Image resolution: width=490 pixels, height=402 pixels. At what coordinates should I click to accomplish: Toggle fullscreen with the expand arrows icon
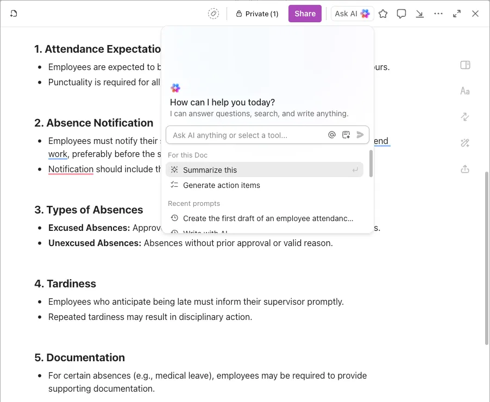click(x=457, y=14)
